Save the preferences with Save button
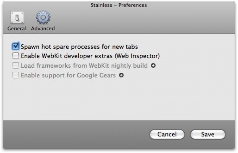This screenshot has width=238, height=153. [208, 134]
